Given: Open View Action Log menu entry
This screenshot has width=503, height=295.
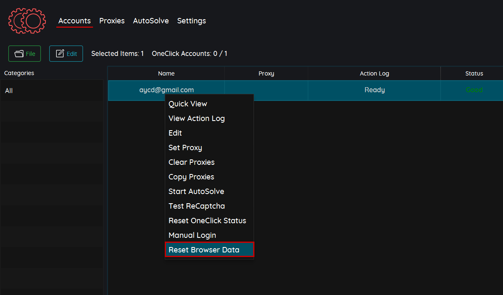Looking at the screenshot, I should click(196, 119).
